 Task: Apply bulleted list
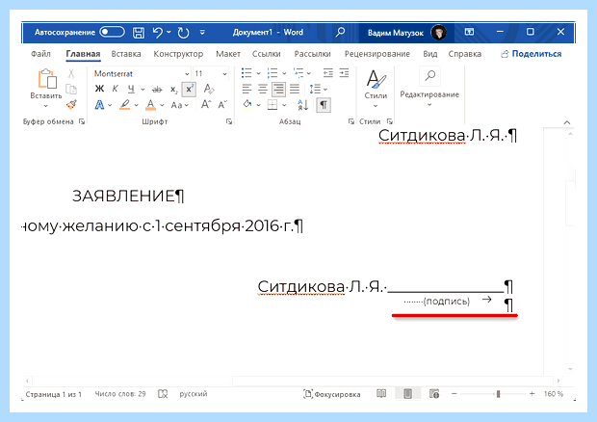point(247,73)
